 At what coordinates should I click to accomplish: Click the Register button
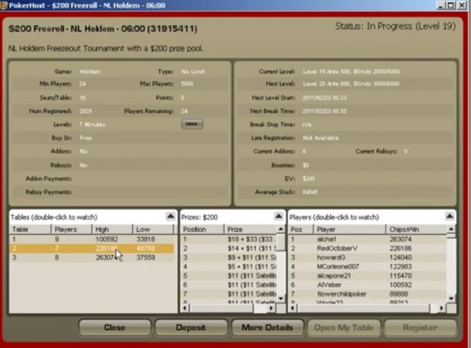420,327
